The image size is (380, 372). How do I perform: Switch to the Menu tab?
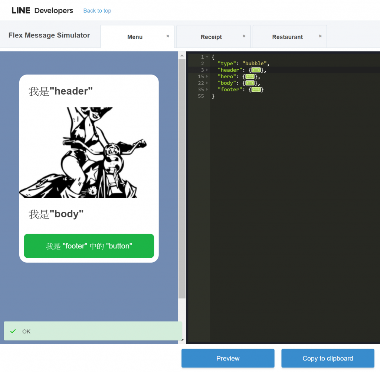pyautogui.click(x=135, y=37)
